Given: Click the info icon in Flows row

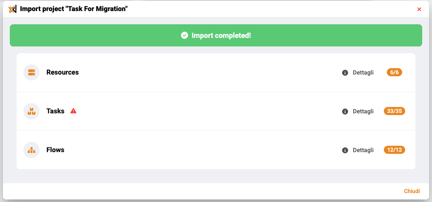Looking at the screenshot, I should pyautogui.click(x=345, y=150).
